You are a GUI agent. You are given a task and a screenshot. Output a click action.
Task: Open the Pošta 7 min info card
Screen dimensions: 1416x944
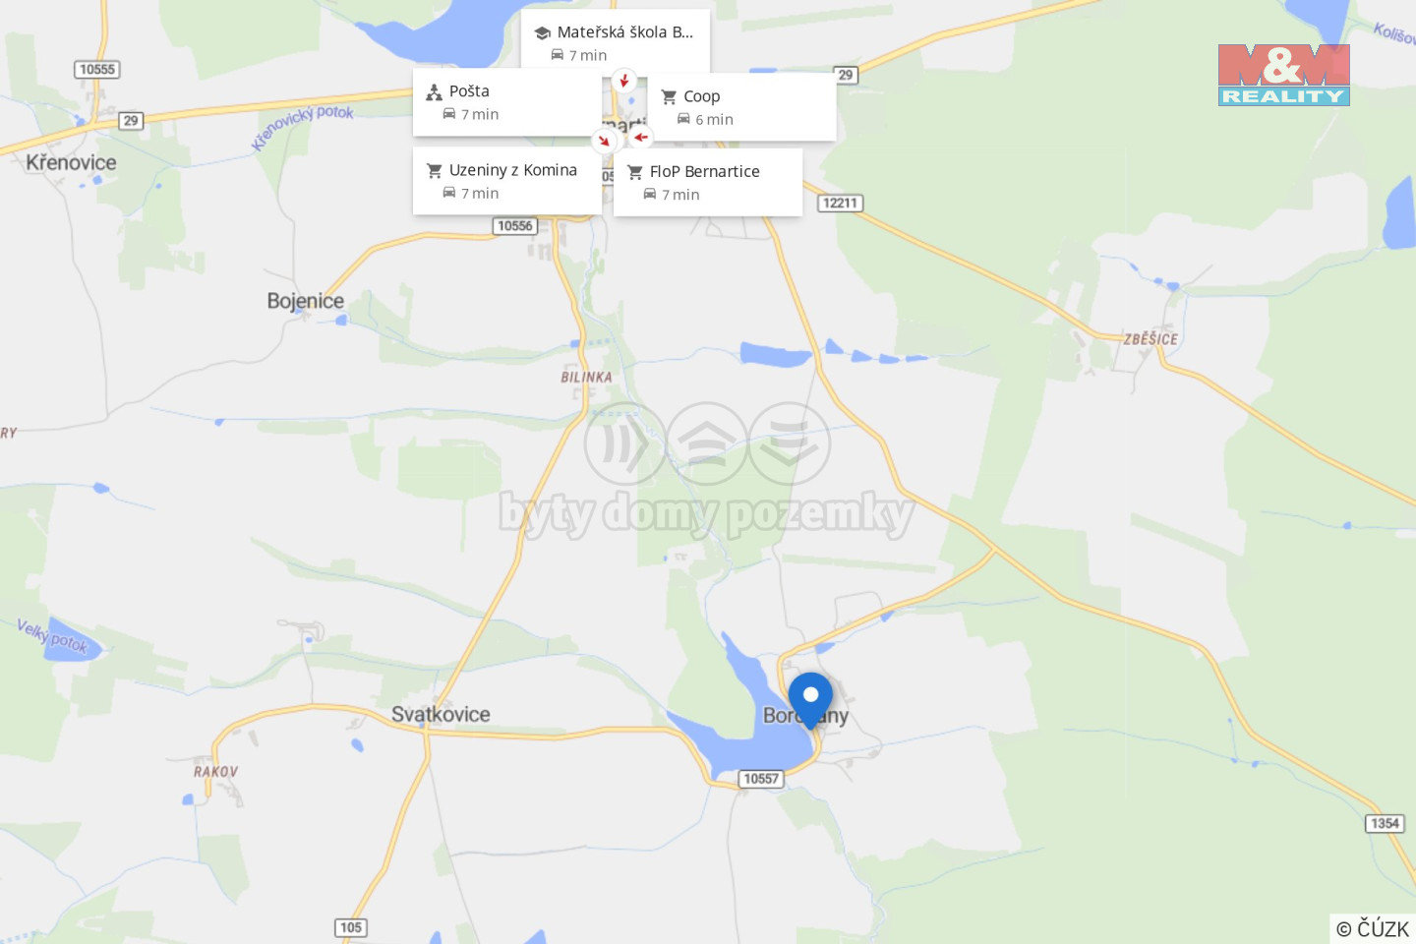(506, 102)
